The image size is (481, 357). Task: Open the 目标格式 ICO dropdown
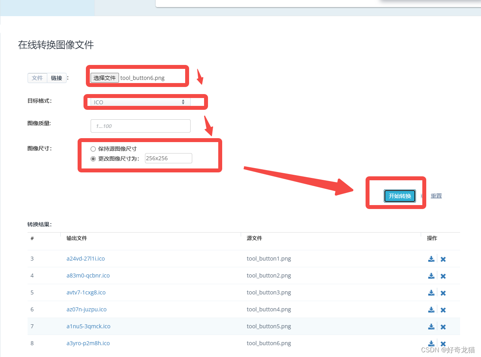coord(139,102)
